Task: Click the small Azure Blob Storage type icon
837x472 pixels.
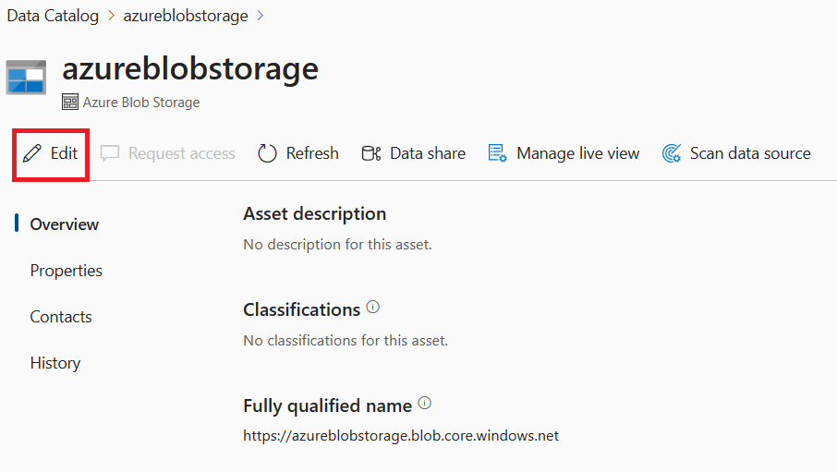Action: (x=70, y=103)
